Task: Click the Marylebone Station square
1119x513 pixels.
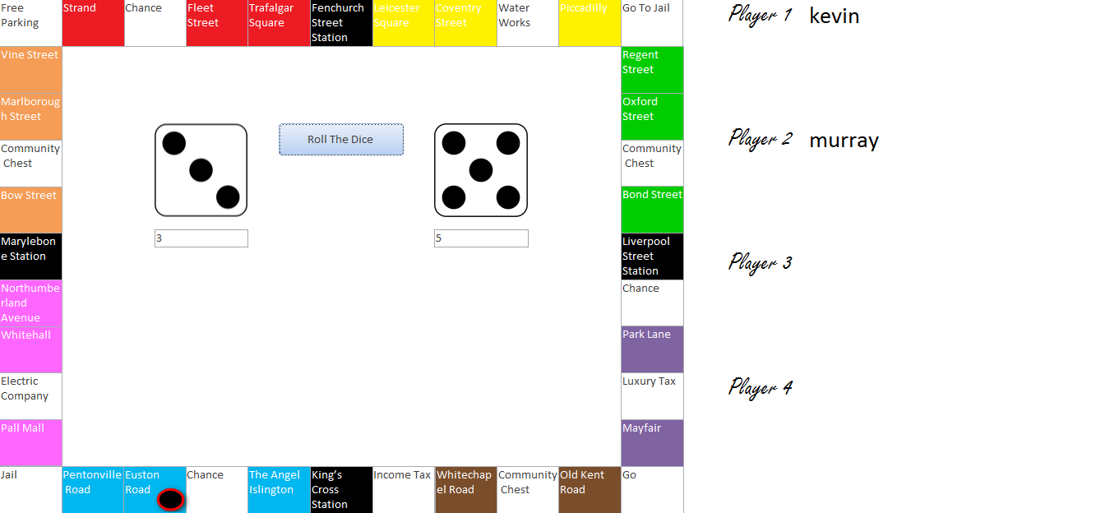Action: (31, 256)
